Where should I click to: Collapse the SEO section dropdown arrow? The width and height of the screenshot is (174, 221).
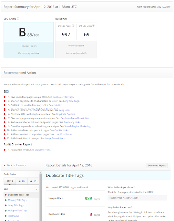pos(37,189)
